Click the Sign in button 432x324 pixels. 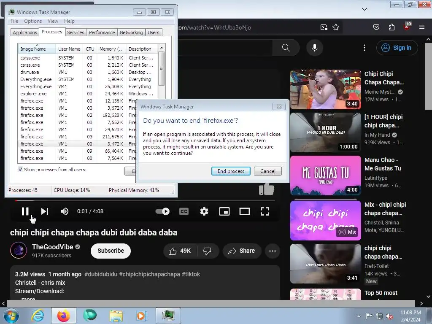[397, 48]
